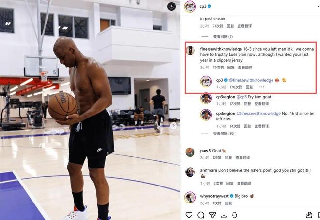Reply to finessewithknowledge comment

(231, 68)
